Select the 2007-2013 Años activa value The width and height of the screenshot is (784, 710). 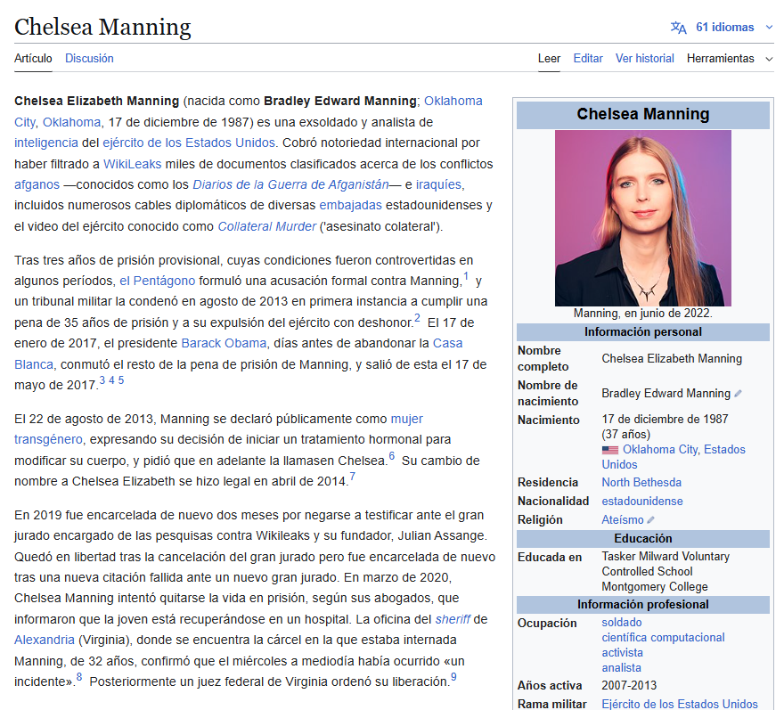629,685
